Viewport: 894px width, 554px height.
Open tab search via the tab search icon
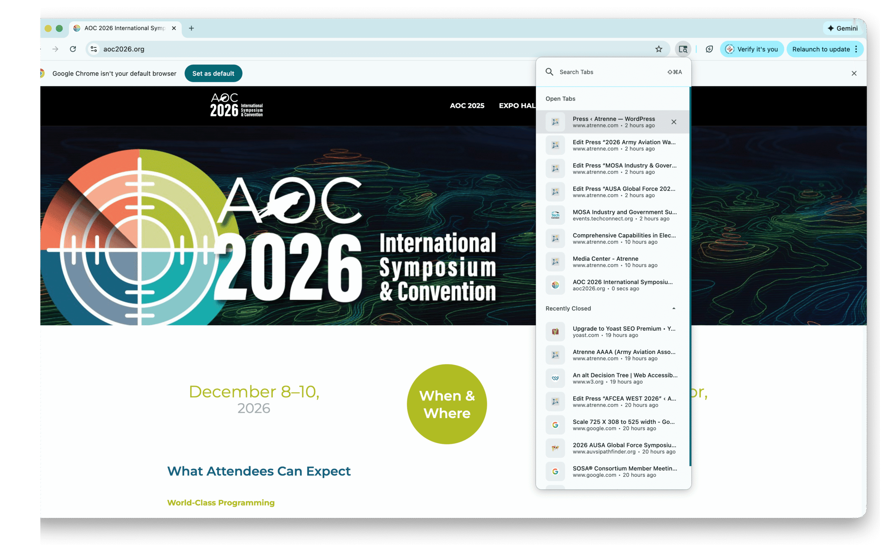tap(682, 49)
